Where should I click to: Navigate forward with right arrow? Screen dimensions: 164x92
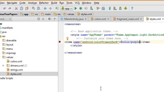(x=50, y=8)
